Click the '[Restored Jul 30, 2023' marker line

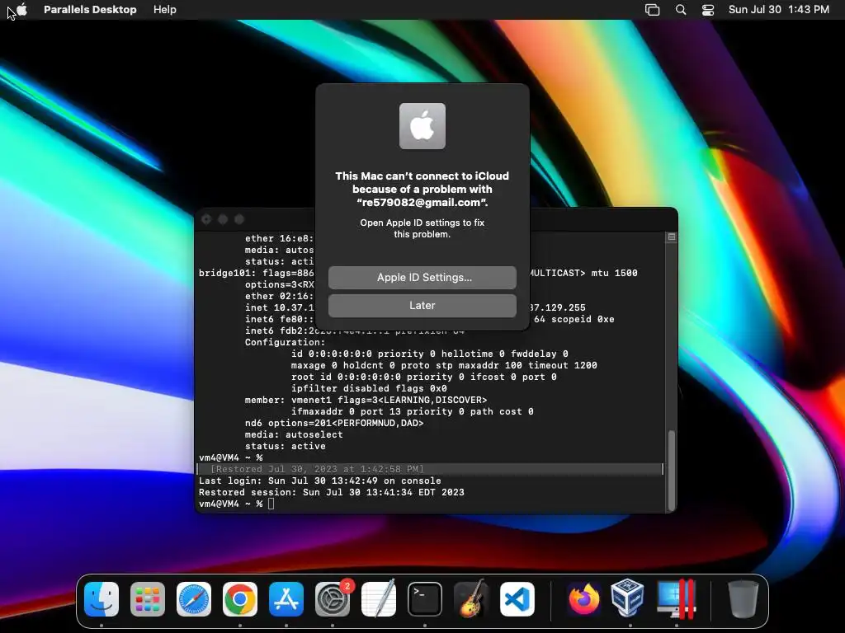click(x=317, y=469)
